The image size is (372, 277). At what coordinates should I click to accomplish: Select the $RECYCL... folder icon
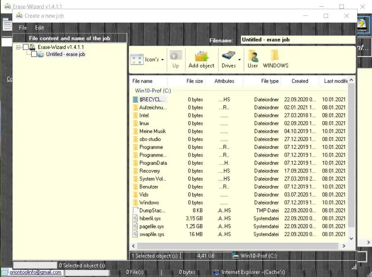click(x=135, y=100)
